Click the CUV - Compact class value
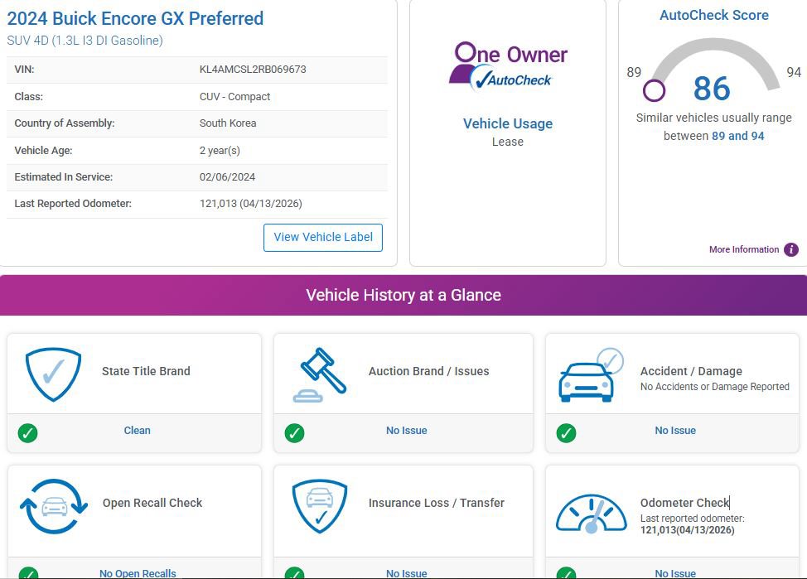Screen dimensions: 807x579 [234, 97]
